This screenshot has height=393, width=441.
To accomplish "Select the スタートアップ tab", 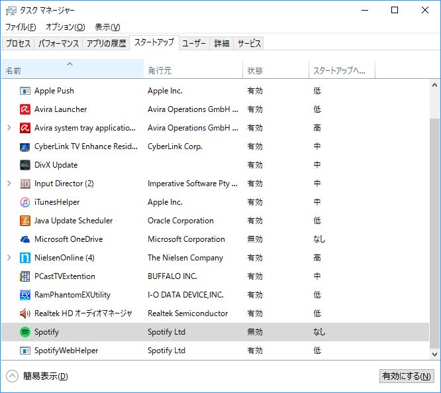I will pos(154,42).
